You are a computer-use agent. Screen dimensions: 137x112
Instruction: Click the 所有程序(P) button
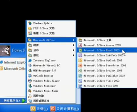pos(13,101)
